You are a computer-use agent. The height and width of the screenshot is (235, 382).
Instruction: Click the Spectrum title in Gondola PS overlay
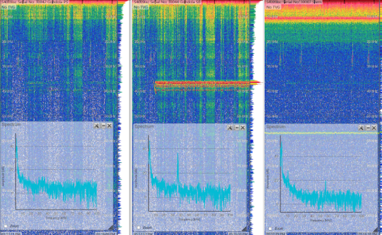(x=11, y=125)
